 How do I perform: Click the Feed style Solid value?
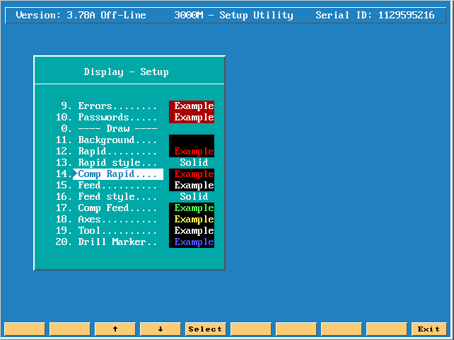click(194, 196)
